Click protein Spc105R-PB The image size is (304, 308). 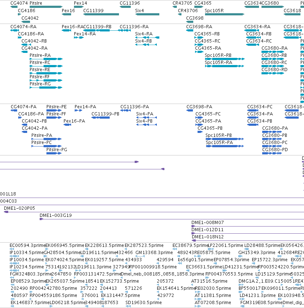pos(225,139)
